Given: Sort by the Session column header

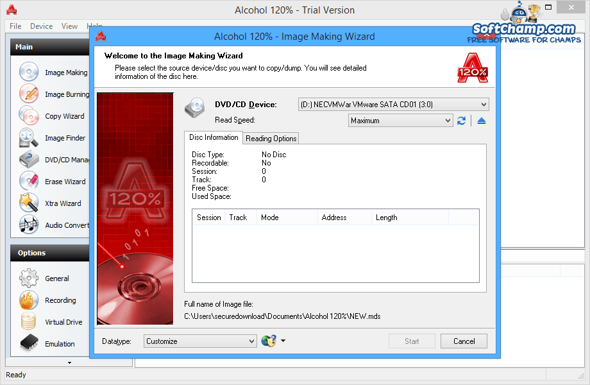Looking at the screenshot, I should pos(209,218).
